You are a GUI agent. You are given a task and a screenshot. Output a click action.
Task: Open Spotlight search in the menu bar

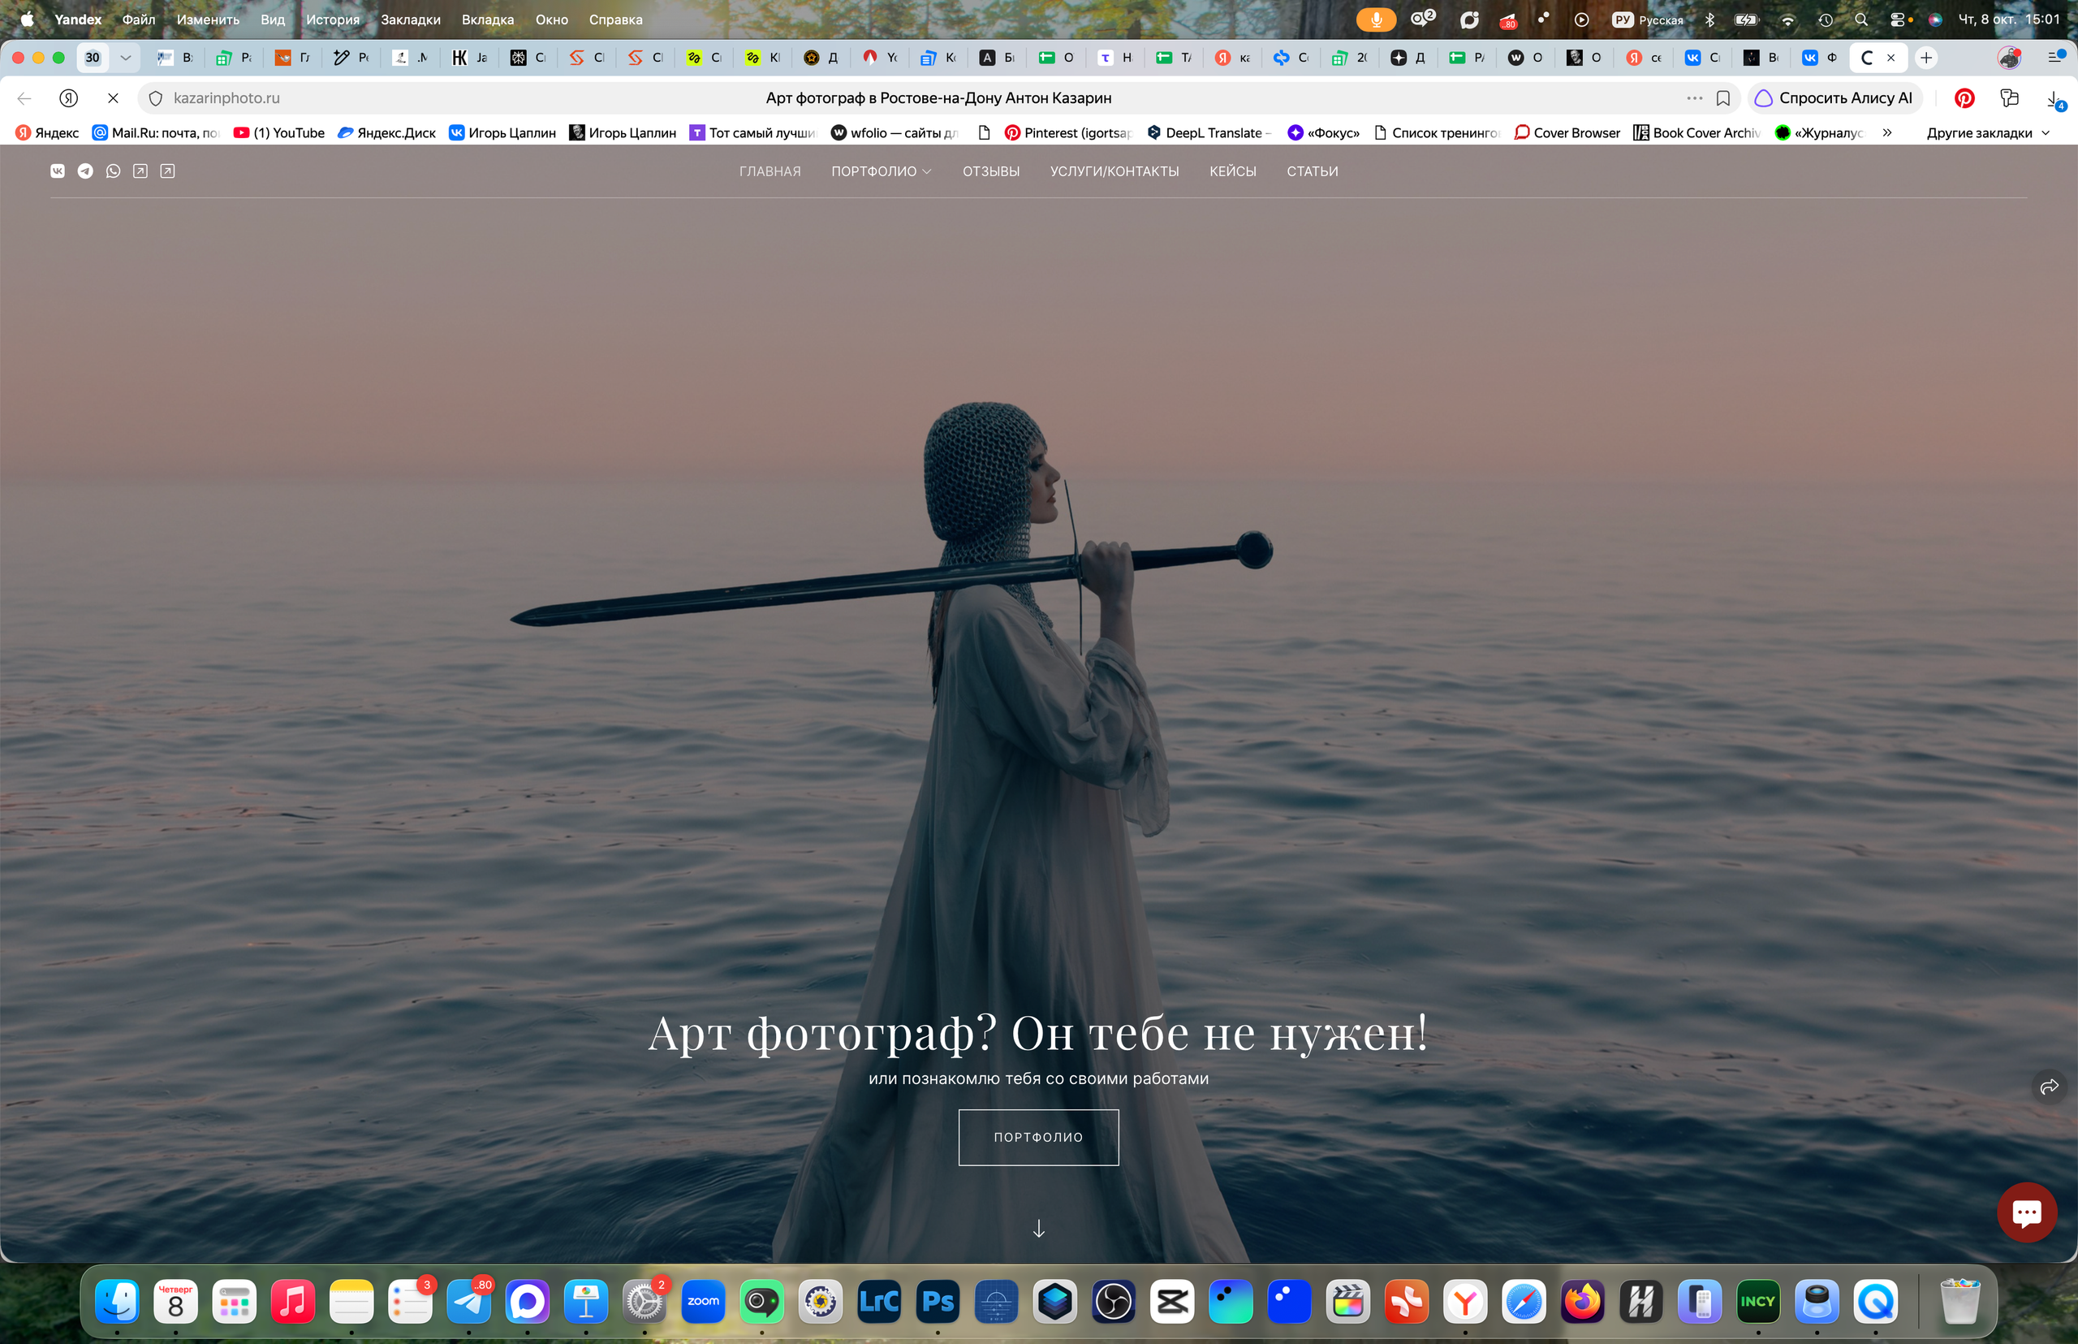(x=1860, y=19)
